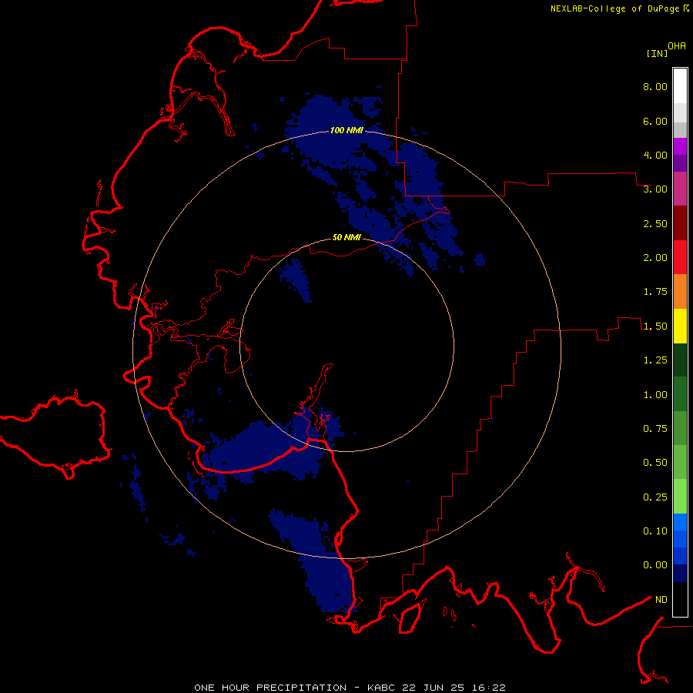Viewport: 693px width, 693px height.
Task: Click the 1.75 inch legend label
Action: tap(655, 292)
